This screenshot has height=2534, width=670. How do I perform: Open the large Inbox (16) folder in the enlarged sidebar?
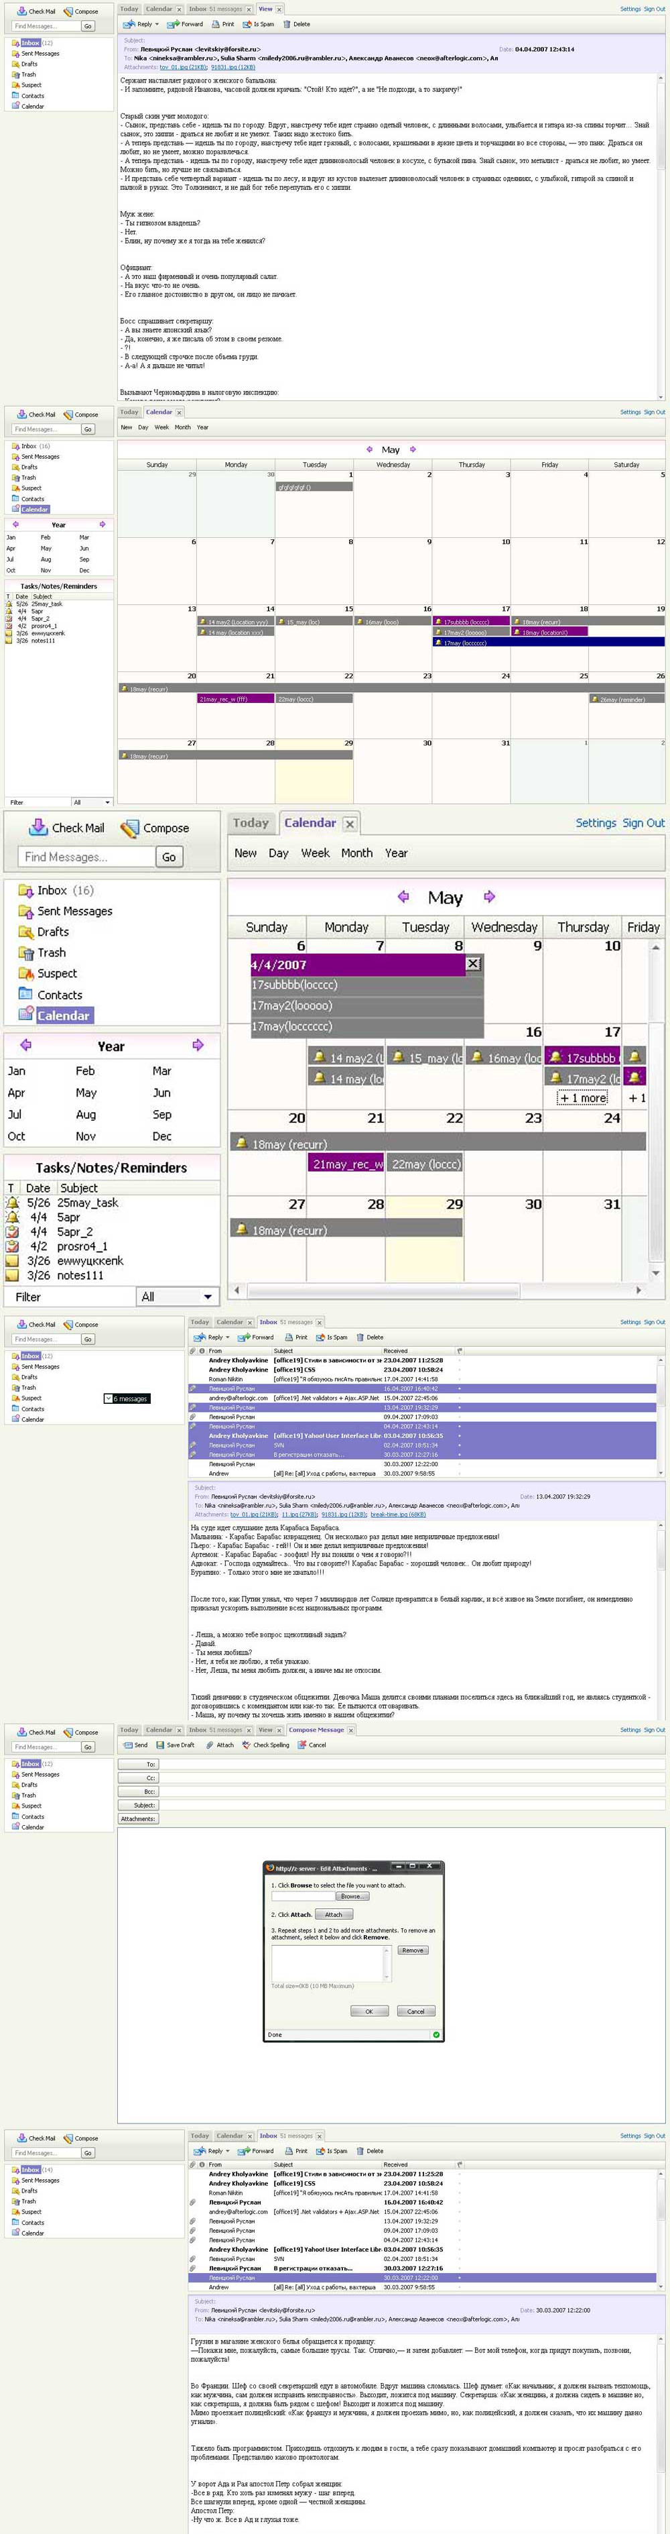tap(55, 890)
